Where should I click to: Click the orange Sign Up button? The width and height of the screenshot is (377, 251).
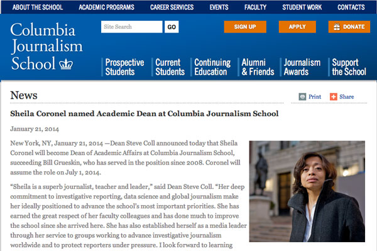(x=244, y=27)
